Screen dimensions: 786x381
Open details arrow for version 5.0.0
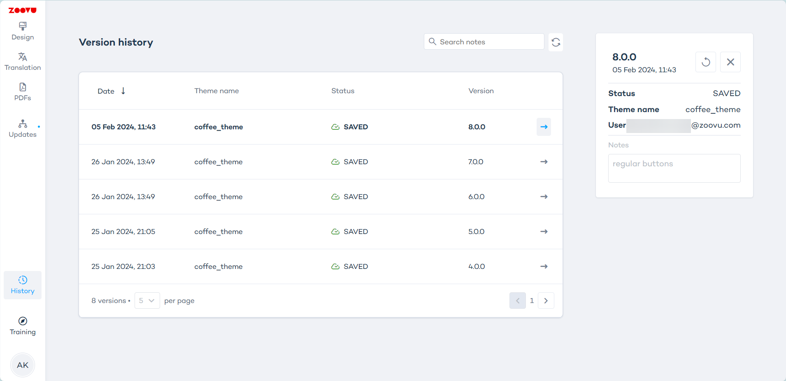[544, 232]
